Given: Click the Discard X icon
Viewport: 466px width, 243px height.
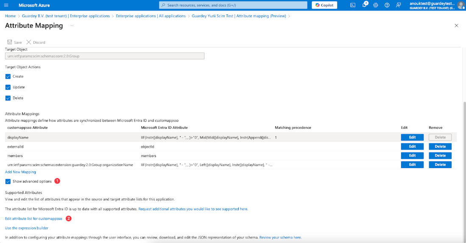Looking at the screenshot, I should tap(29, 42).
